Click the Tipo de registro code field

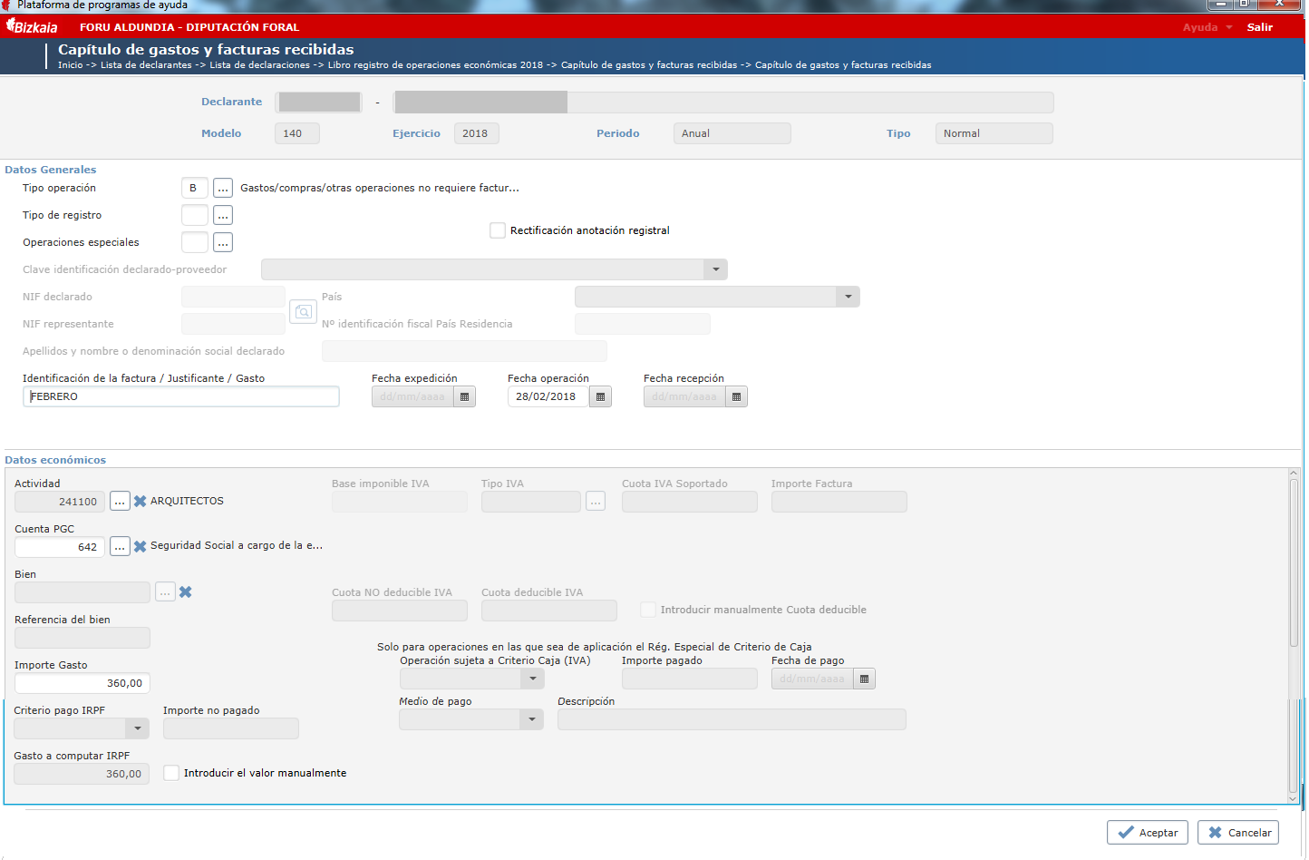pos(195,215)
